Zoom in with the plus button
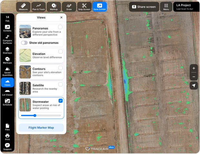 (x=194, y=68)
